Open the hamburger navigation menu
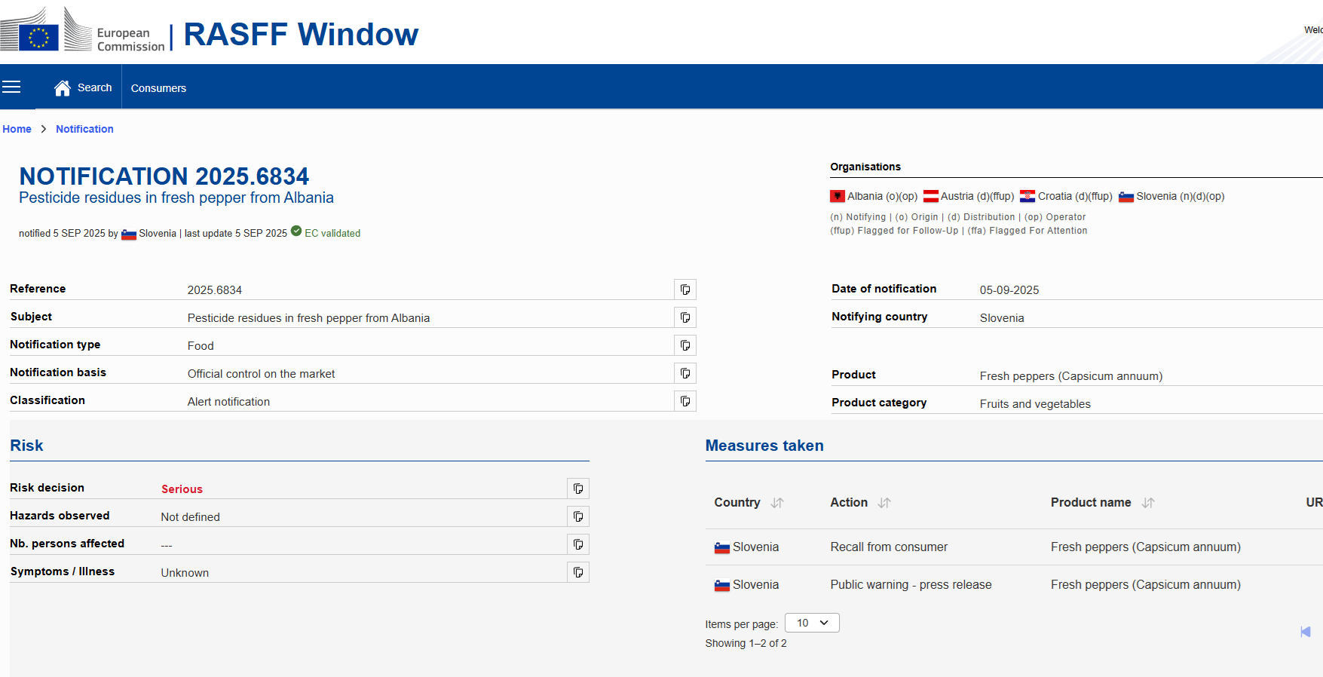Screen dimensions: 1323x677 click(11, 87)
